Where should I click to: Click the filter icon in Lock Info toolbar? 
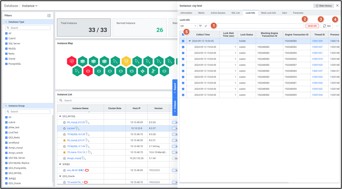(200, 26)
